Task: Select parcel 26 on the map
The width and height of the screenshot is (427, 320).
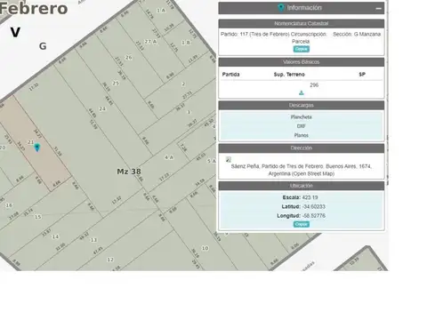Action: pos(128,58)
